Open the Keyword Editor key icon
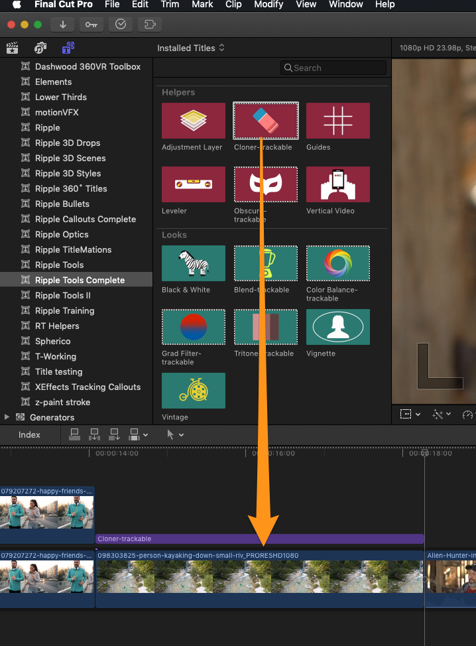Image resolution: width=476 pixels, height=646 pixels. coord(91,25)
